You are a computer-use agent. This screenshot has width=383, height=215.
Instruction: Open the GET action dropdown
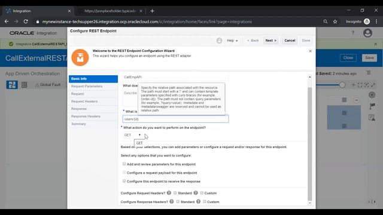132,135
